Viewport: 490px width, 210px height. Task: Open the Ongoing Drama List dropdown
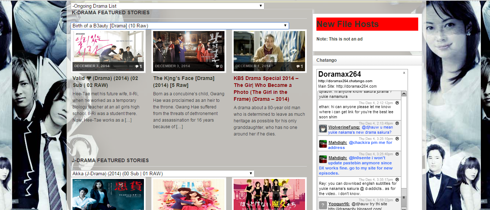click(x=167, y=6)
